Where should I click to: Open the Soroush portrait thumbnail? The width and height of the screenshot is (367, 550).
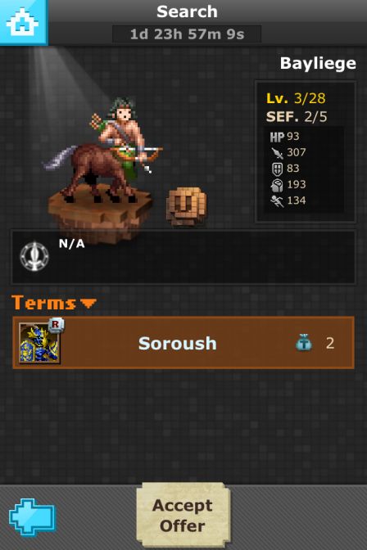[39, 343]
